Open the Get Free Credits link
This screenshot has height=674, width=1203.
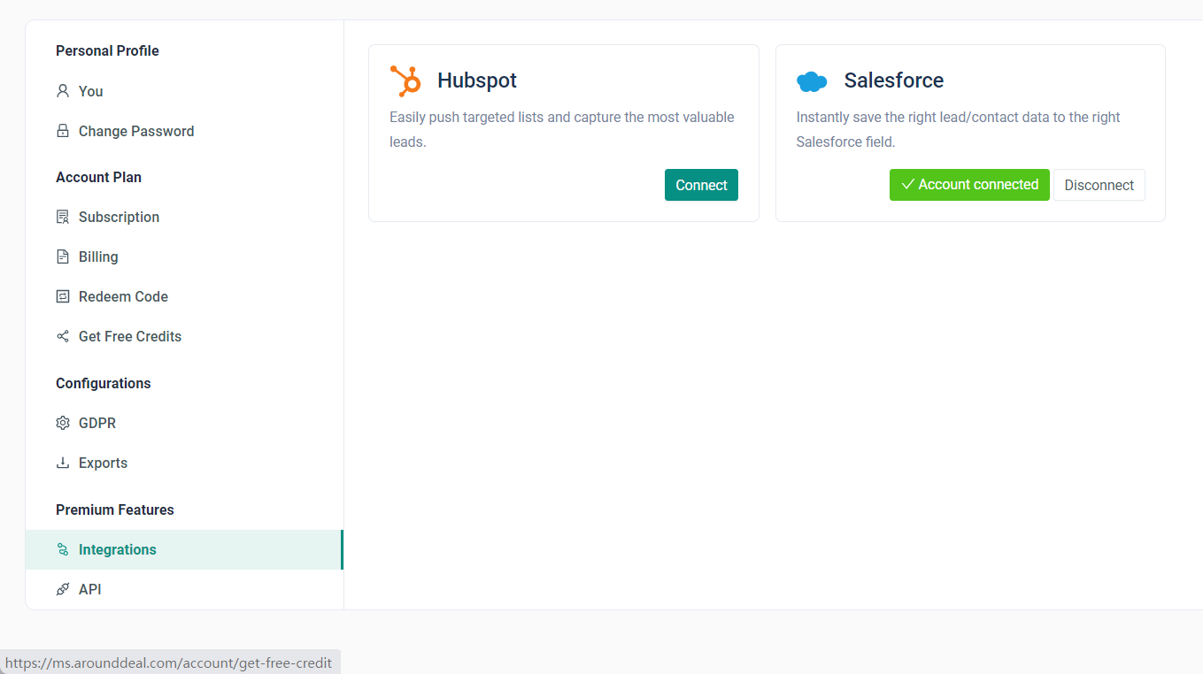(130, 336)
